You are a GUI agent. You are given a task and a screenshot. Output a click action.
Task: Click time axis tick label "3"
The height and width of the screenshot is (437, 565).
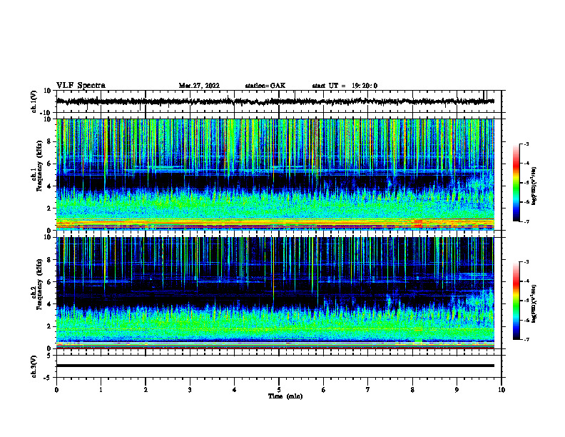click(190, 390)
